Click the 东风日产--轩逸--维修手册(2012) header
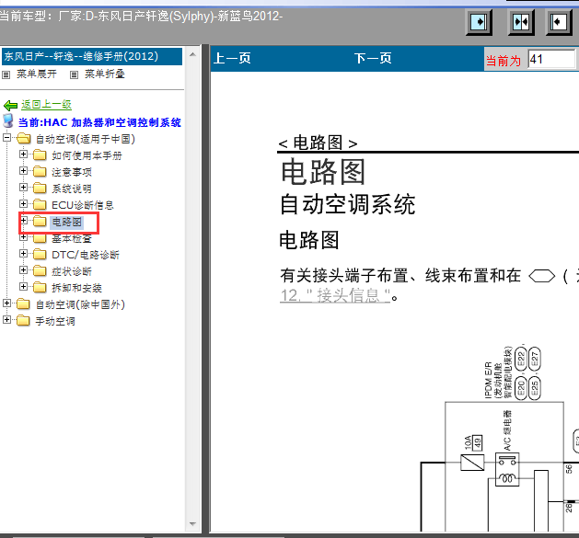 92,56
